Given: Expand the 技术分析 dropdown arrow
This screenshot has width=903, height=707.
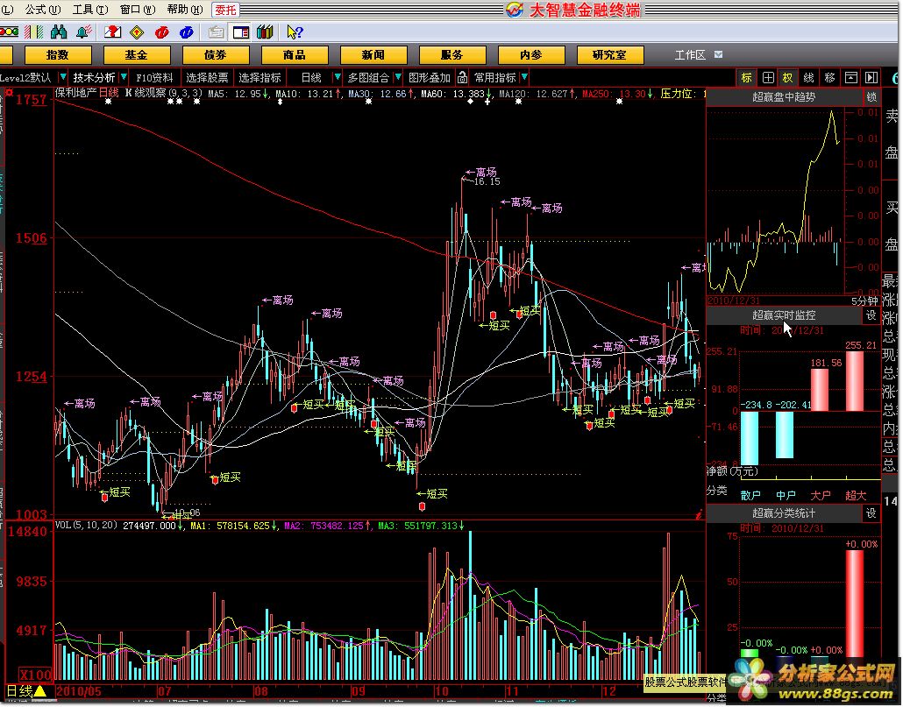Looking at the screenshot, I should [124, 77].
